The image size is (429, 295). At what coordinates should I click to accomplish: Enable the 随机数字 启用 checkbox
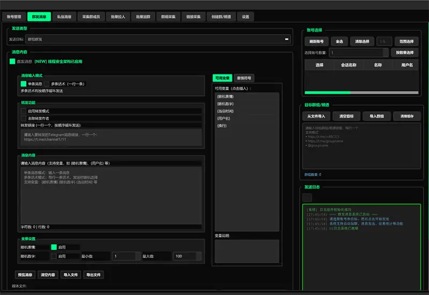[x=54, y=256]
